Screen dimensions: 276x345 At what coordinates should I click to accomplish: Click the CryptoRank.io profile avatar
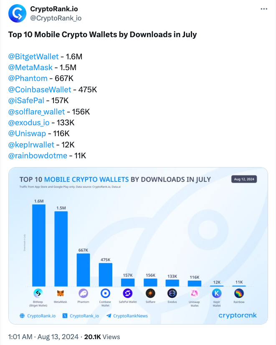pos(17,13)
